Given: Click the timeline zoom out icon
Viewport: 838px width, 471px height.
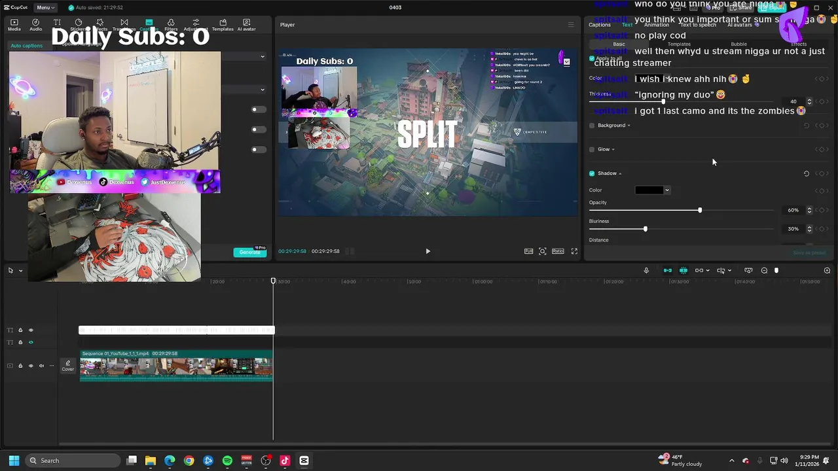Looking at the screenshot, I should tap(764, 270).
